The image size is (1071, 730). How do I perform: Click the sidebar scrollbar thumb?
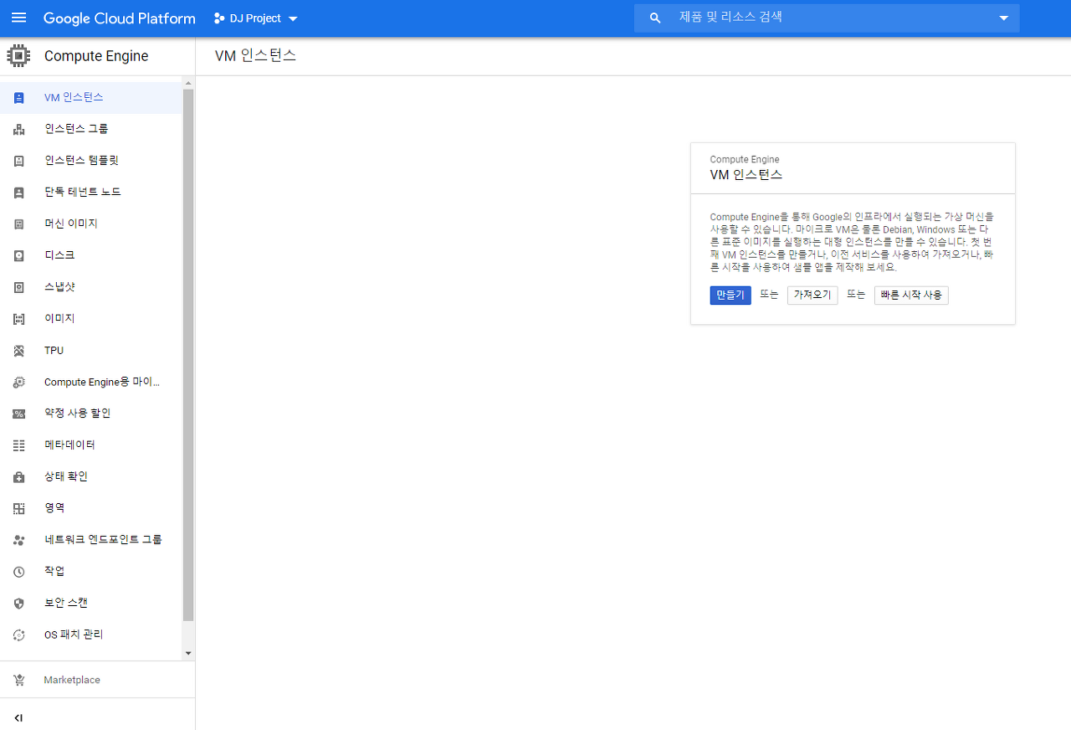tap(188, 355)
